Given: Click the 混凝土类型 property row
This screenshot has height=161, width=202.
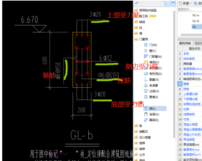Looking at the screenshot, I should [190, 124].
